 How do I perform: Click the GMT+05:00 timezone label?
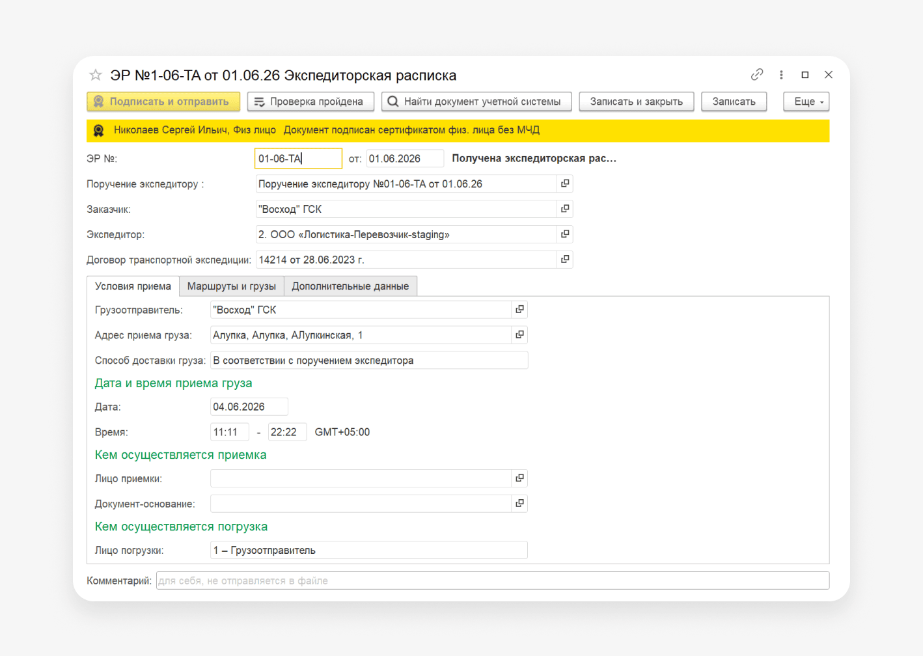coord(342,432)
